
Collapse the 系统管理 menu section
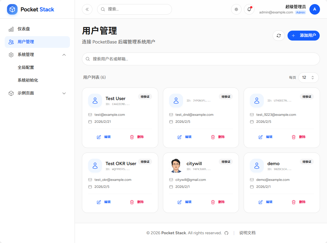click(x=64, y=55)
